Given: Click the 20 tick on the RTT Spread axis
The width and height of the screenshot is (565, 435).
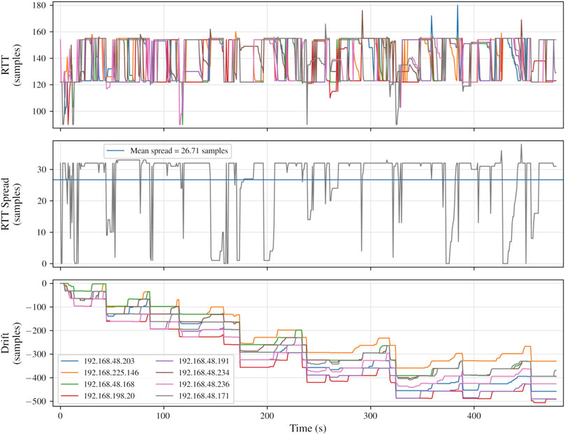Looking at the screenshot, I should click(44, 201).
